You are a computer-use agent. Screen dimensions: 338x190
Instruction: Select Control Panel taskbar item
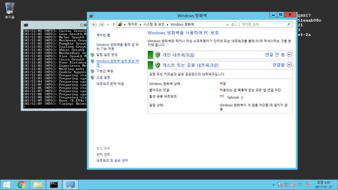70,185
